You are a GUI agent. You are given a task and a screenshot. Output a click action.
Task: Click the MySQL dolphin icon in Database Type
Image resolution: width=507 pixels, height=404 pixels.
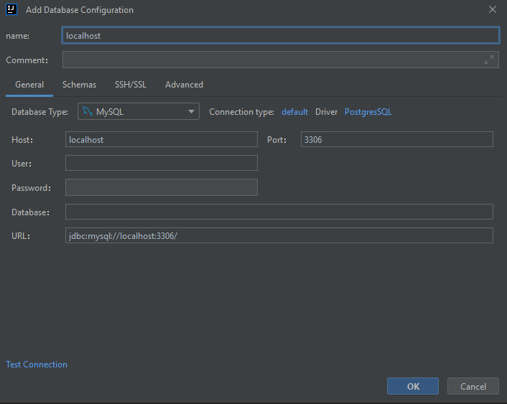(87, 111)
